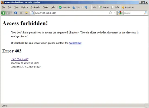Open the address bar history dropdown
Viewport: 149px width, 108px height.
pos(114,13)
